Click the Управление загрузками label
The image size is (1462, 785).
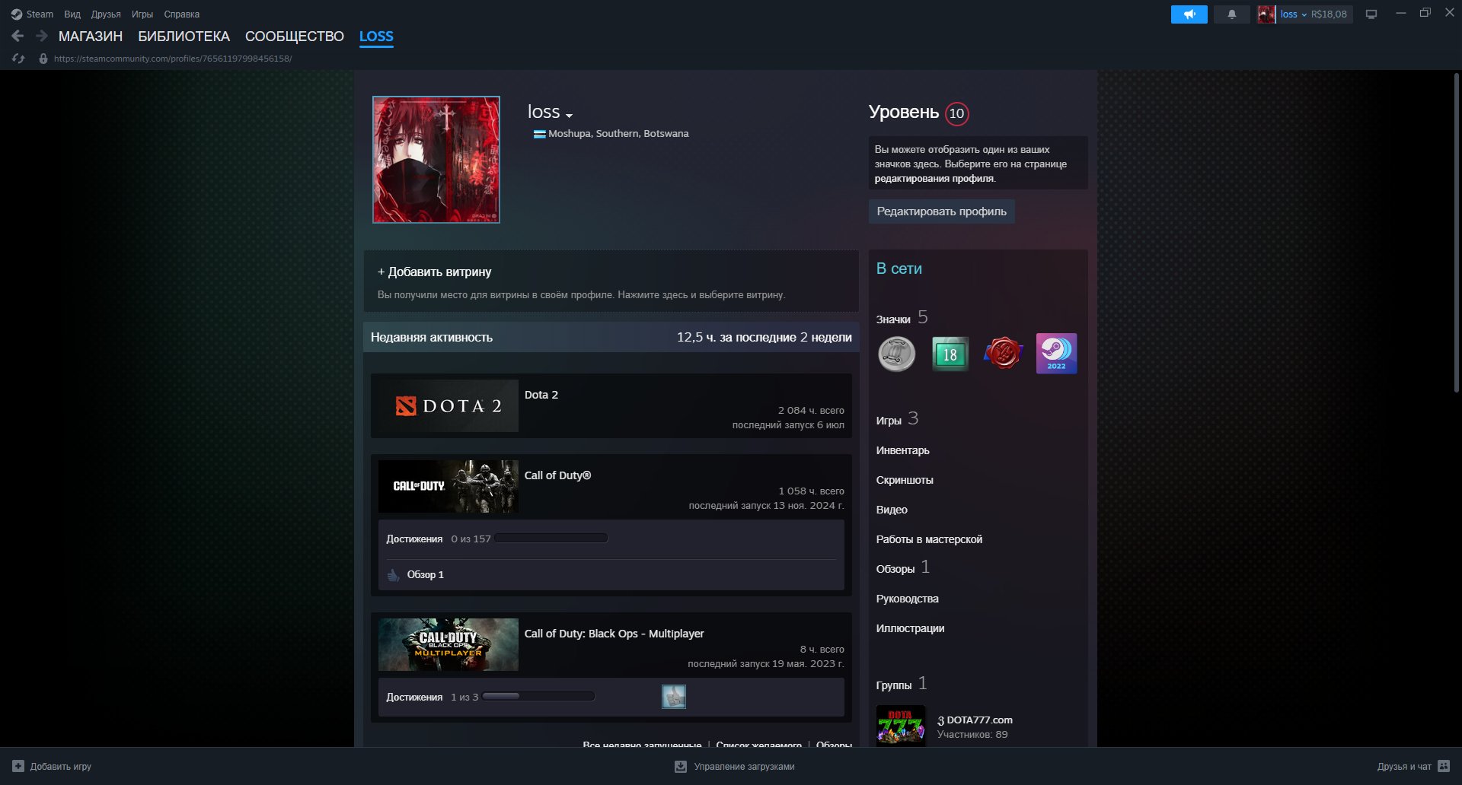(744, 767)
